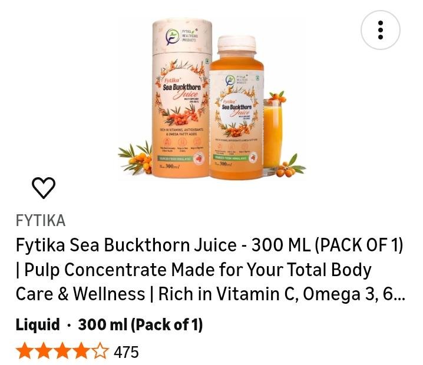
Task: Click the empty fifth rating star
Action: (100, 351)
